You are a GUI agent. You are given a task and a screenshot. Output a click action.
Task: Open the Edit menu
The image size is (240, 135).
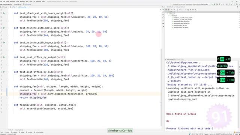coord(4,1)
